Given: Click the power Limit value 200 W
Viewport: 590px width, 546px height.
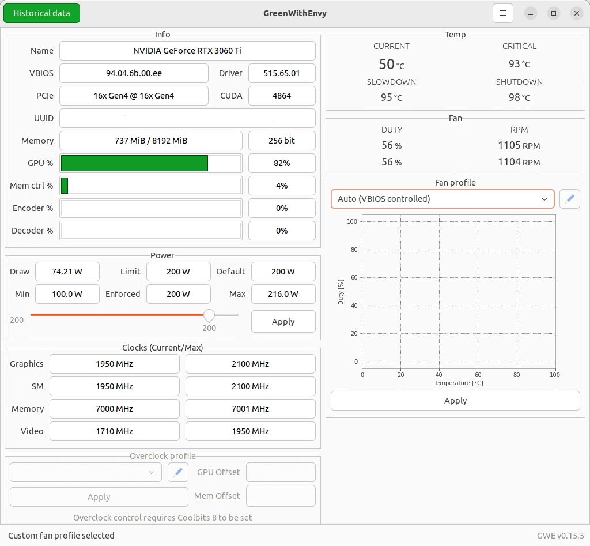Looking at the screenshot, I should pos(179,272).
